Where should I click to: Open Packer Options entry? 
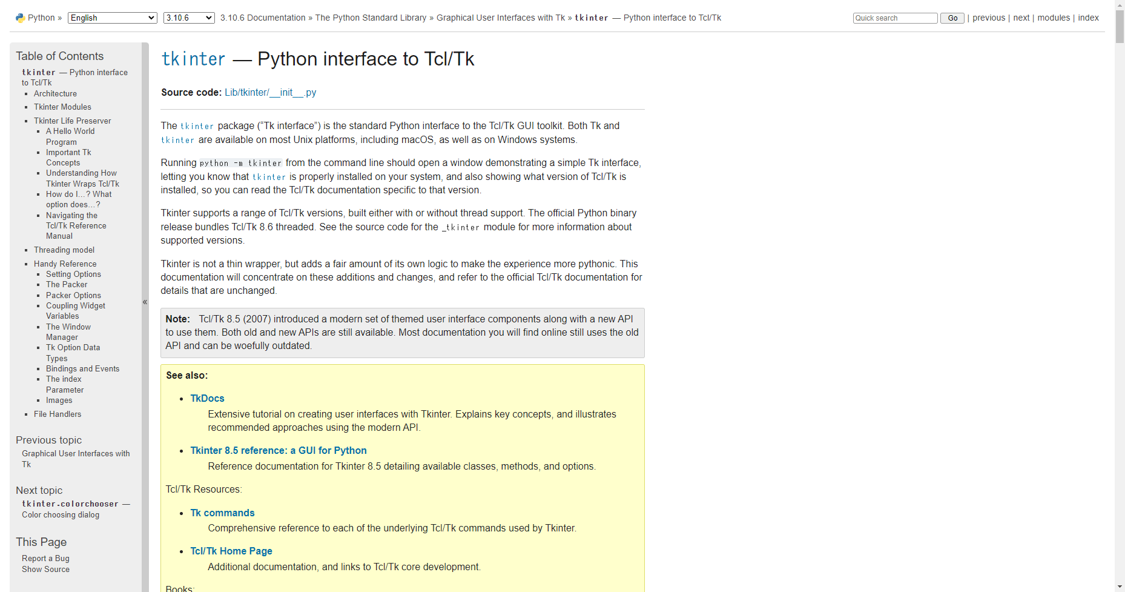click(x=73, y=295)
